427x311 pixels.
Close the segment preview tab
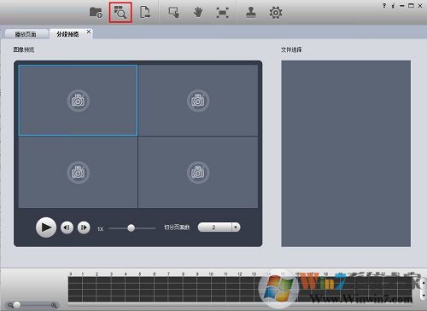tap(89, 32)
